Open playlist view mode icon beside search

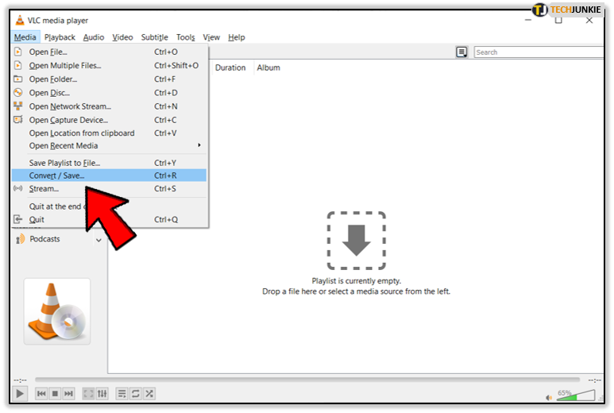(461, 52)
